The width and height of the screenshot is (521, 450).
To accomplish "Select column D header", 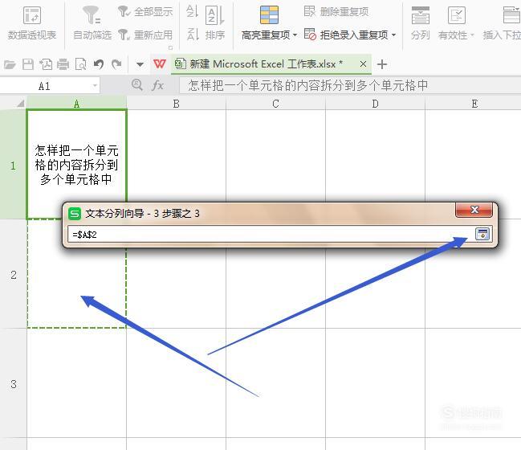I will (375, 104).
